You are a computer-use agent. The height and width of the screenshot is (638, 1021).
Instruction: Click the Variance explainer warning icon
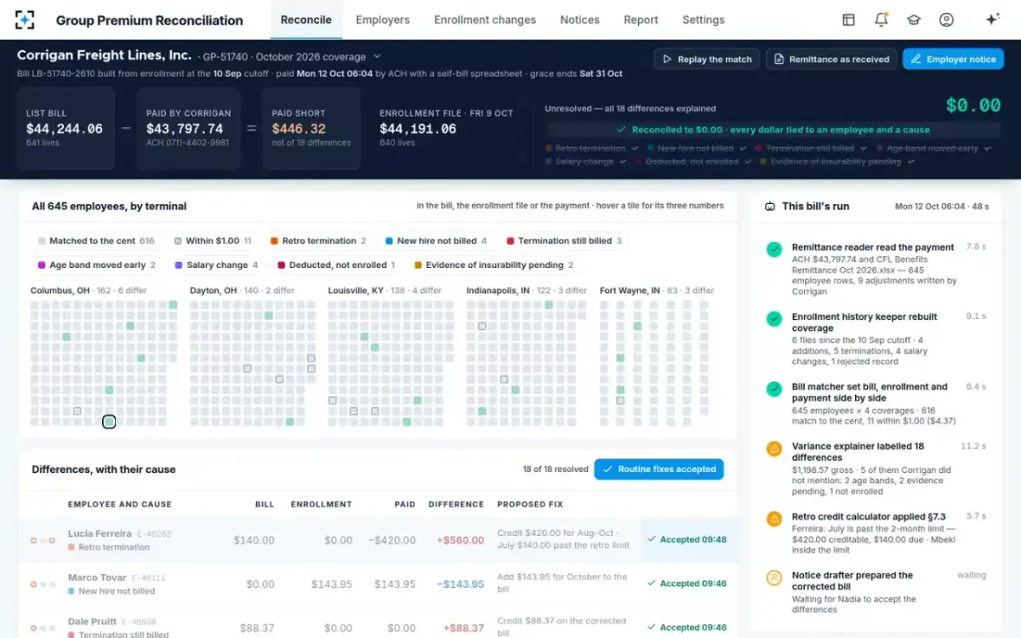pyautogui.click(x=774, y=448)
